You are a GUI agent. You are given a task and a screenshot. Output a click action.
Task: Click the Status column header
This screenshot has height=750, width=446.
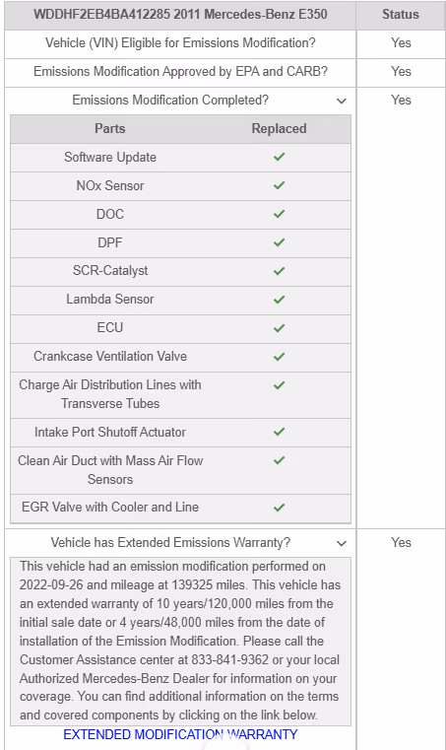401,15
